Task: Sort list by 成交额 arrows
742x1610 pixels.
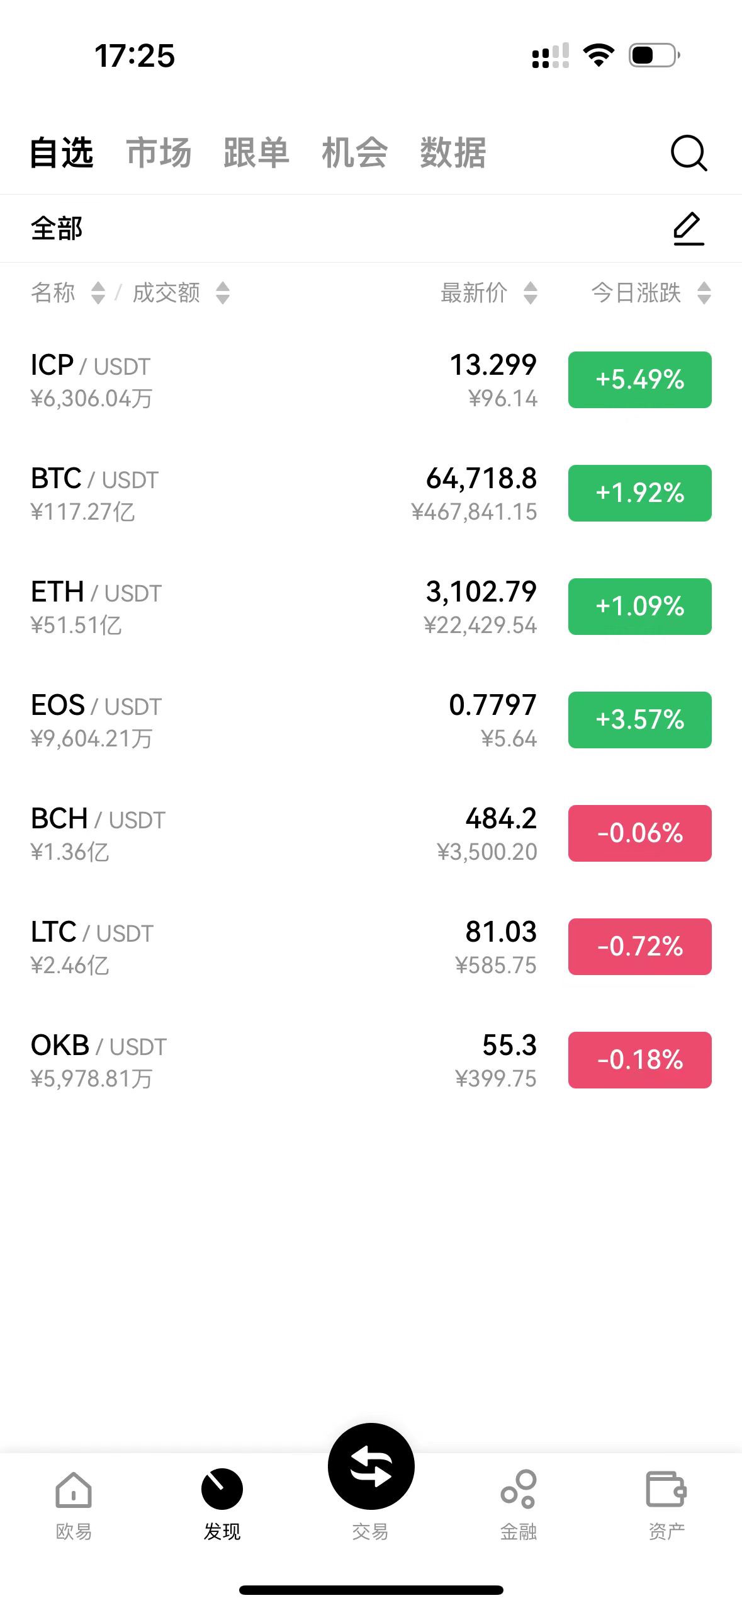Action: point(223,293)
